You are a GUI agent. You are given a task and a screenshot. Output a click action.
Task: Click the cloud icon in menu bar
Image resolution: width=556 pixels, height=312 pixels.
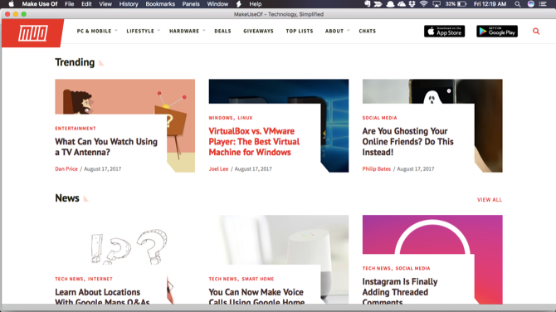[402, 4]
